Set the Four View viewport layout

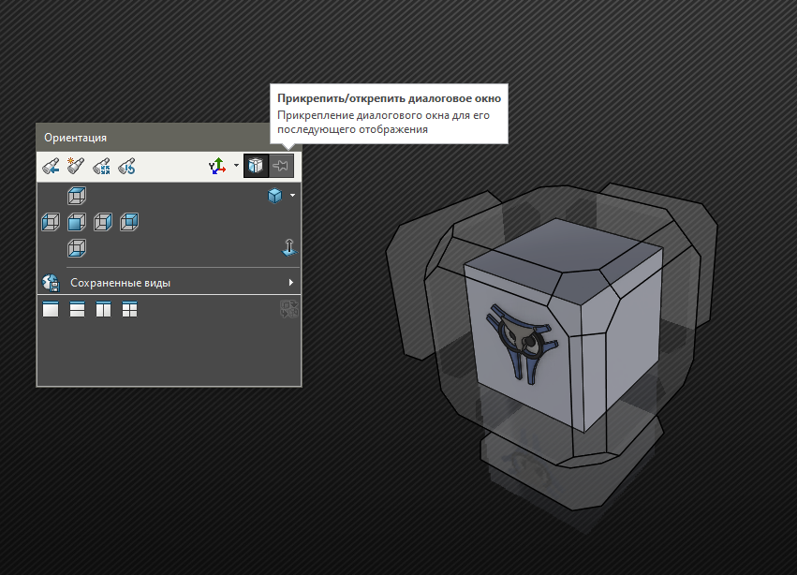click(x=129, y=309)
